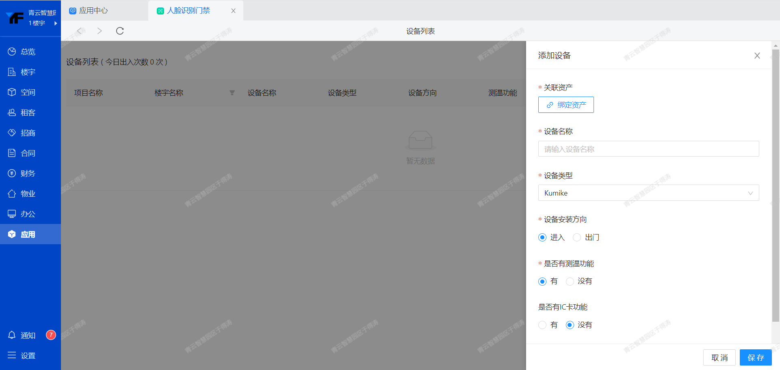Screen dimensions: 780x370
Task: Expand the 设备类型 Kumike dropdown
Action: click(648, 193)
